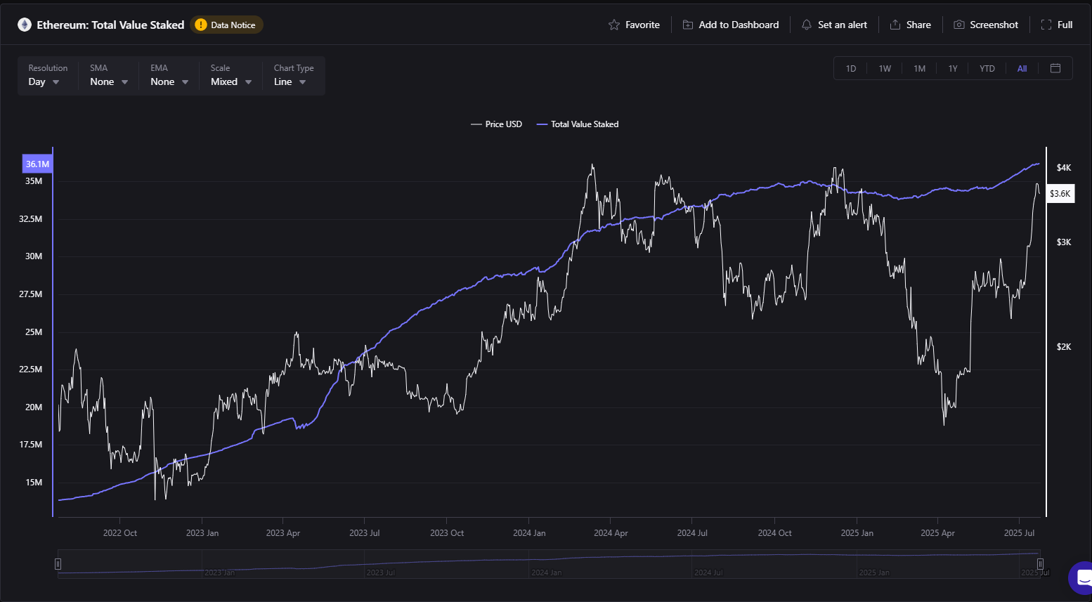Select the 1M time range
This screenshot has height=602, width=1092.
[x=919, y=68]
